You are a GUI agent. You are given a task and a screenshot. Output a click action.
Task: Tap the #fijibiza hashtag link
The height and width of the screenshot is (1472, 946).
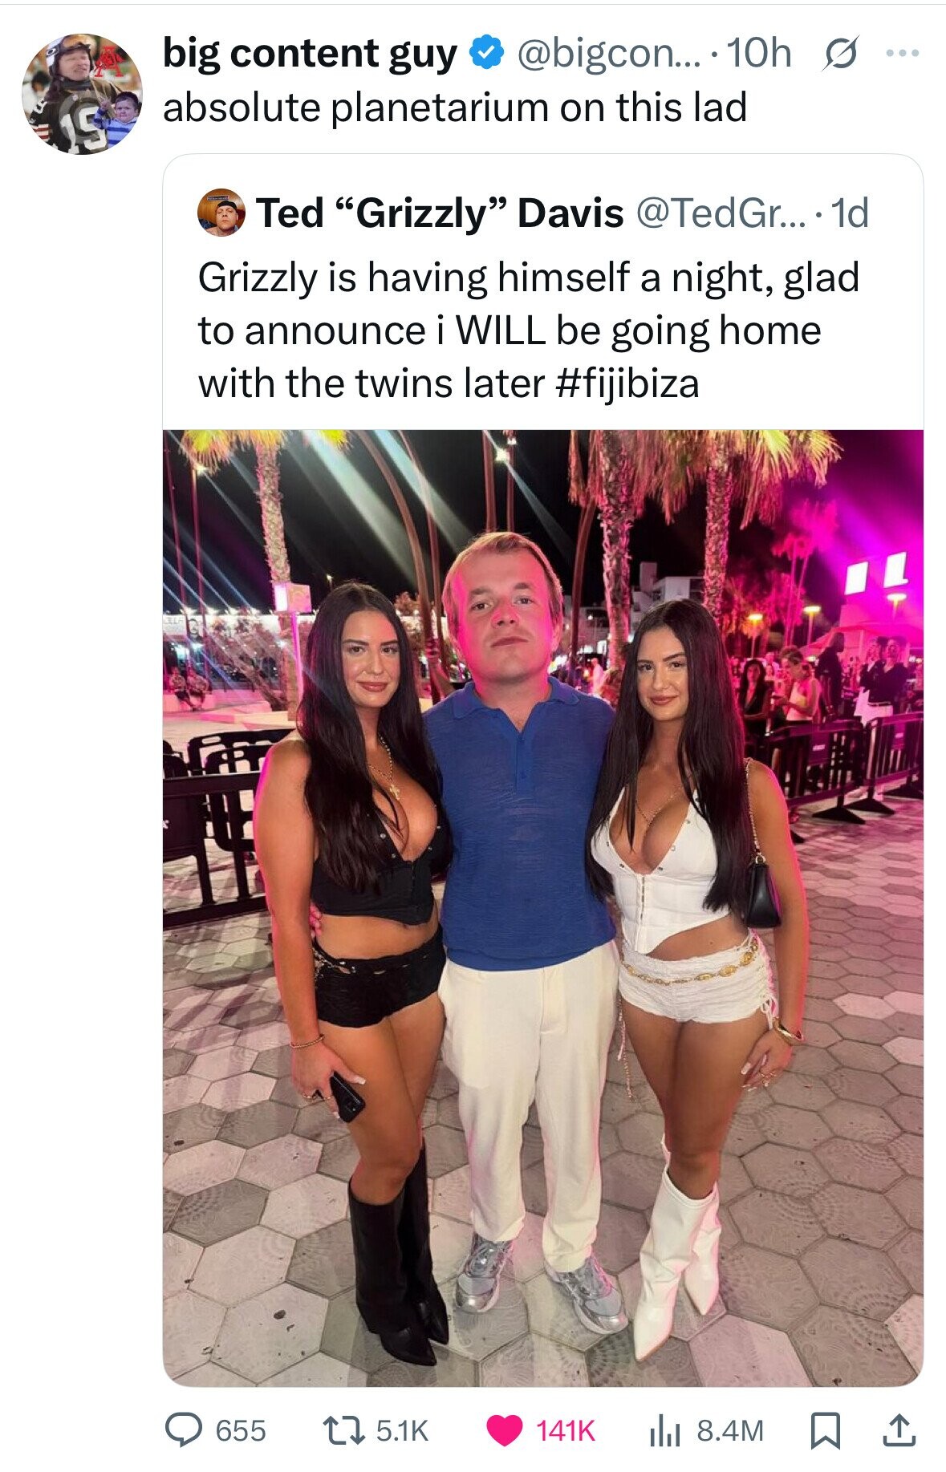[x=627, y=383]
